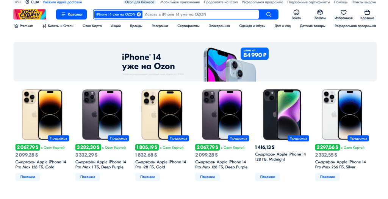Open the Электроника menu item
Viewport: 388px width, 199px height.
point(219,26)
